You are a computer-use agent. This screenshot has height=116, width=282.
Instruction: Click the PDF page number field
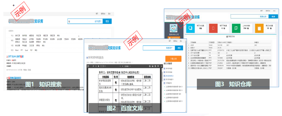[x=102, y=66]
